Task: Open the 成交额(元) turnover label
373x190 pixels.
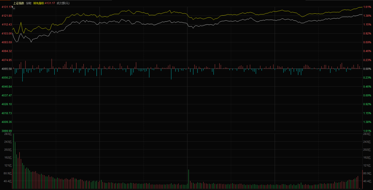Action: point(63,3)
